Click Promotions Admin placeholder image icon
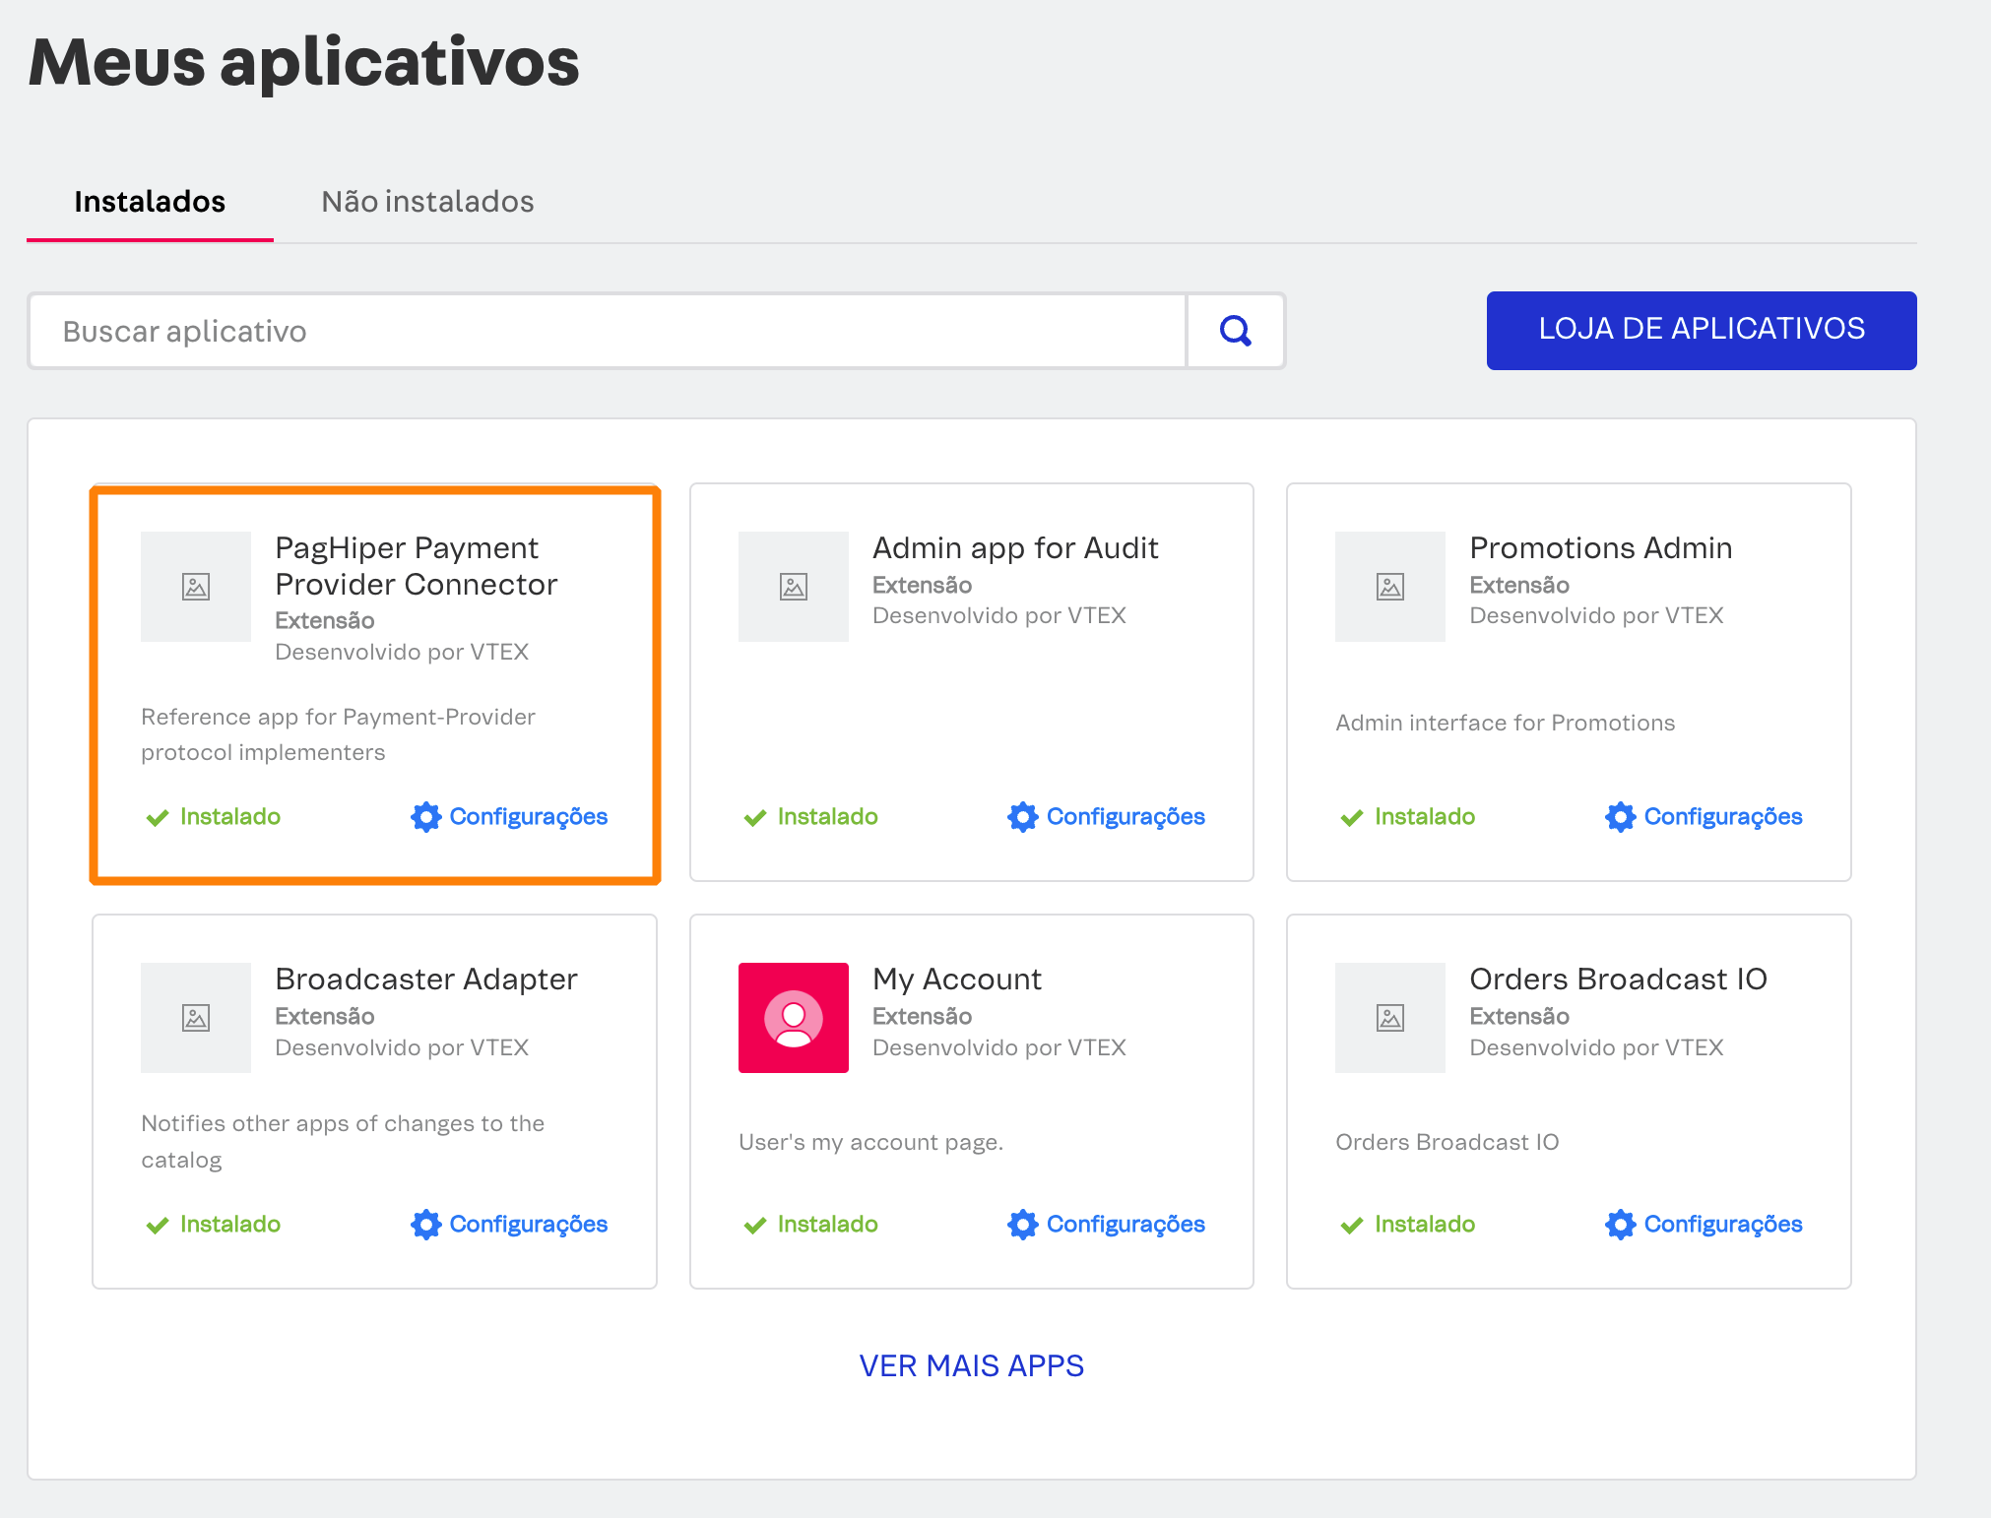The height and width of the screenshot is (1518, 1994). point(1390,587)
